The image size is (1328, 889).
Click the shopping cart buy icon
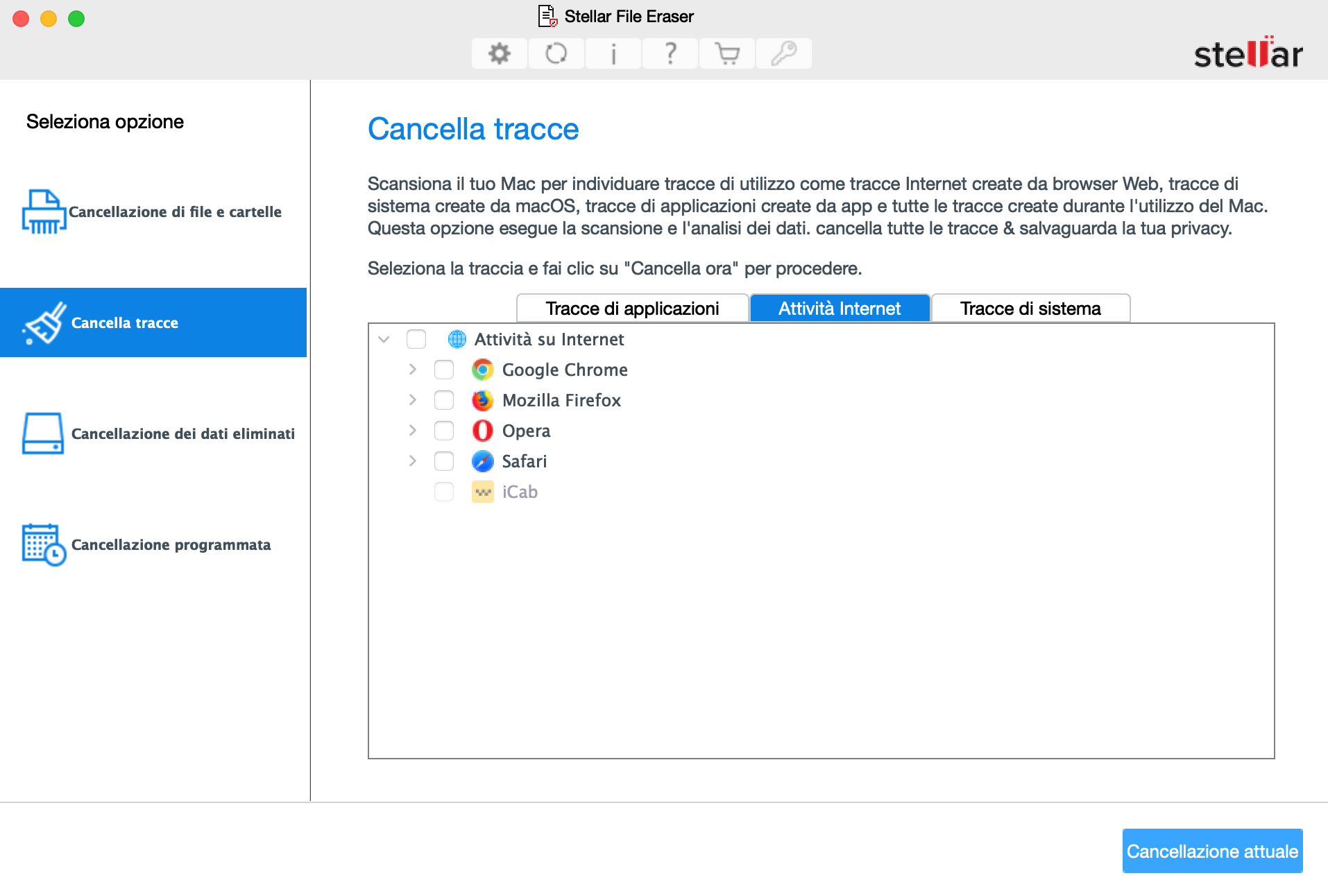click(x=727, y=53)
